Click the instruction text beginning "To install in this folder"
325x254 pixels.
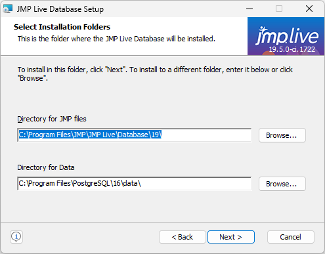(155, 74)
